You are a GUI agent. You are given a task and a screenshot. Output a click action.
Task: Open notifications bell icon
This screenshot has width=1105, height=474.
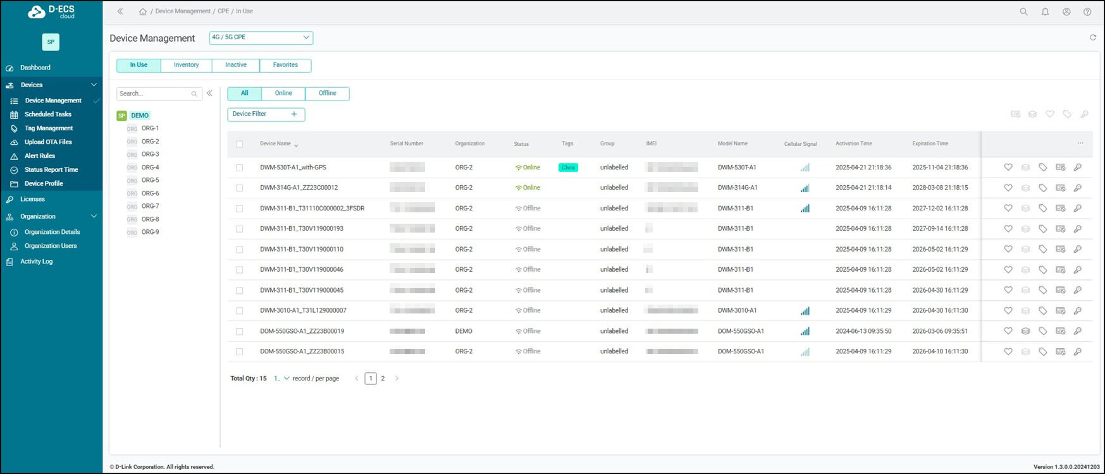coord(1045,11)
